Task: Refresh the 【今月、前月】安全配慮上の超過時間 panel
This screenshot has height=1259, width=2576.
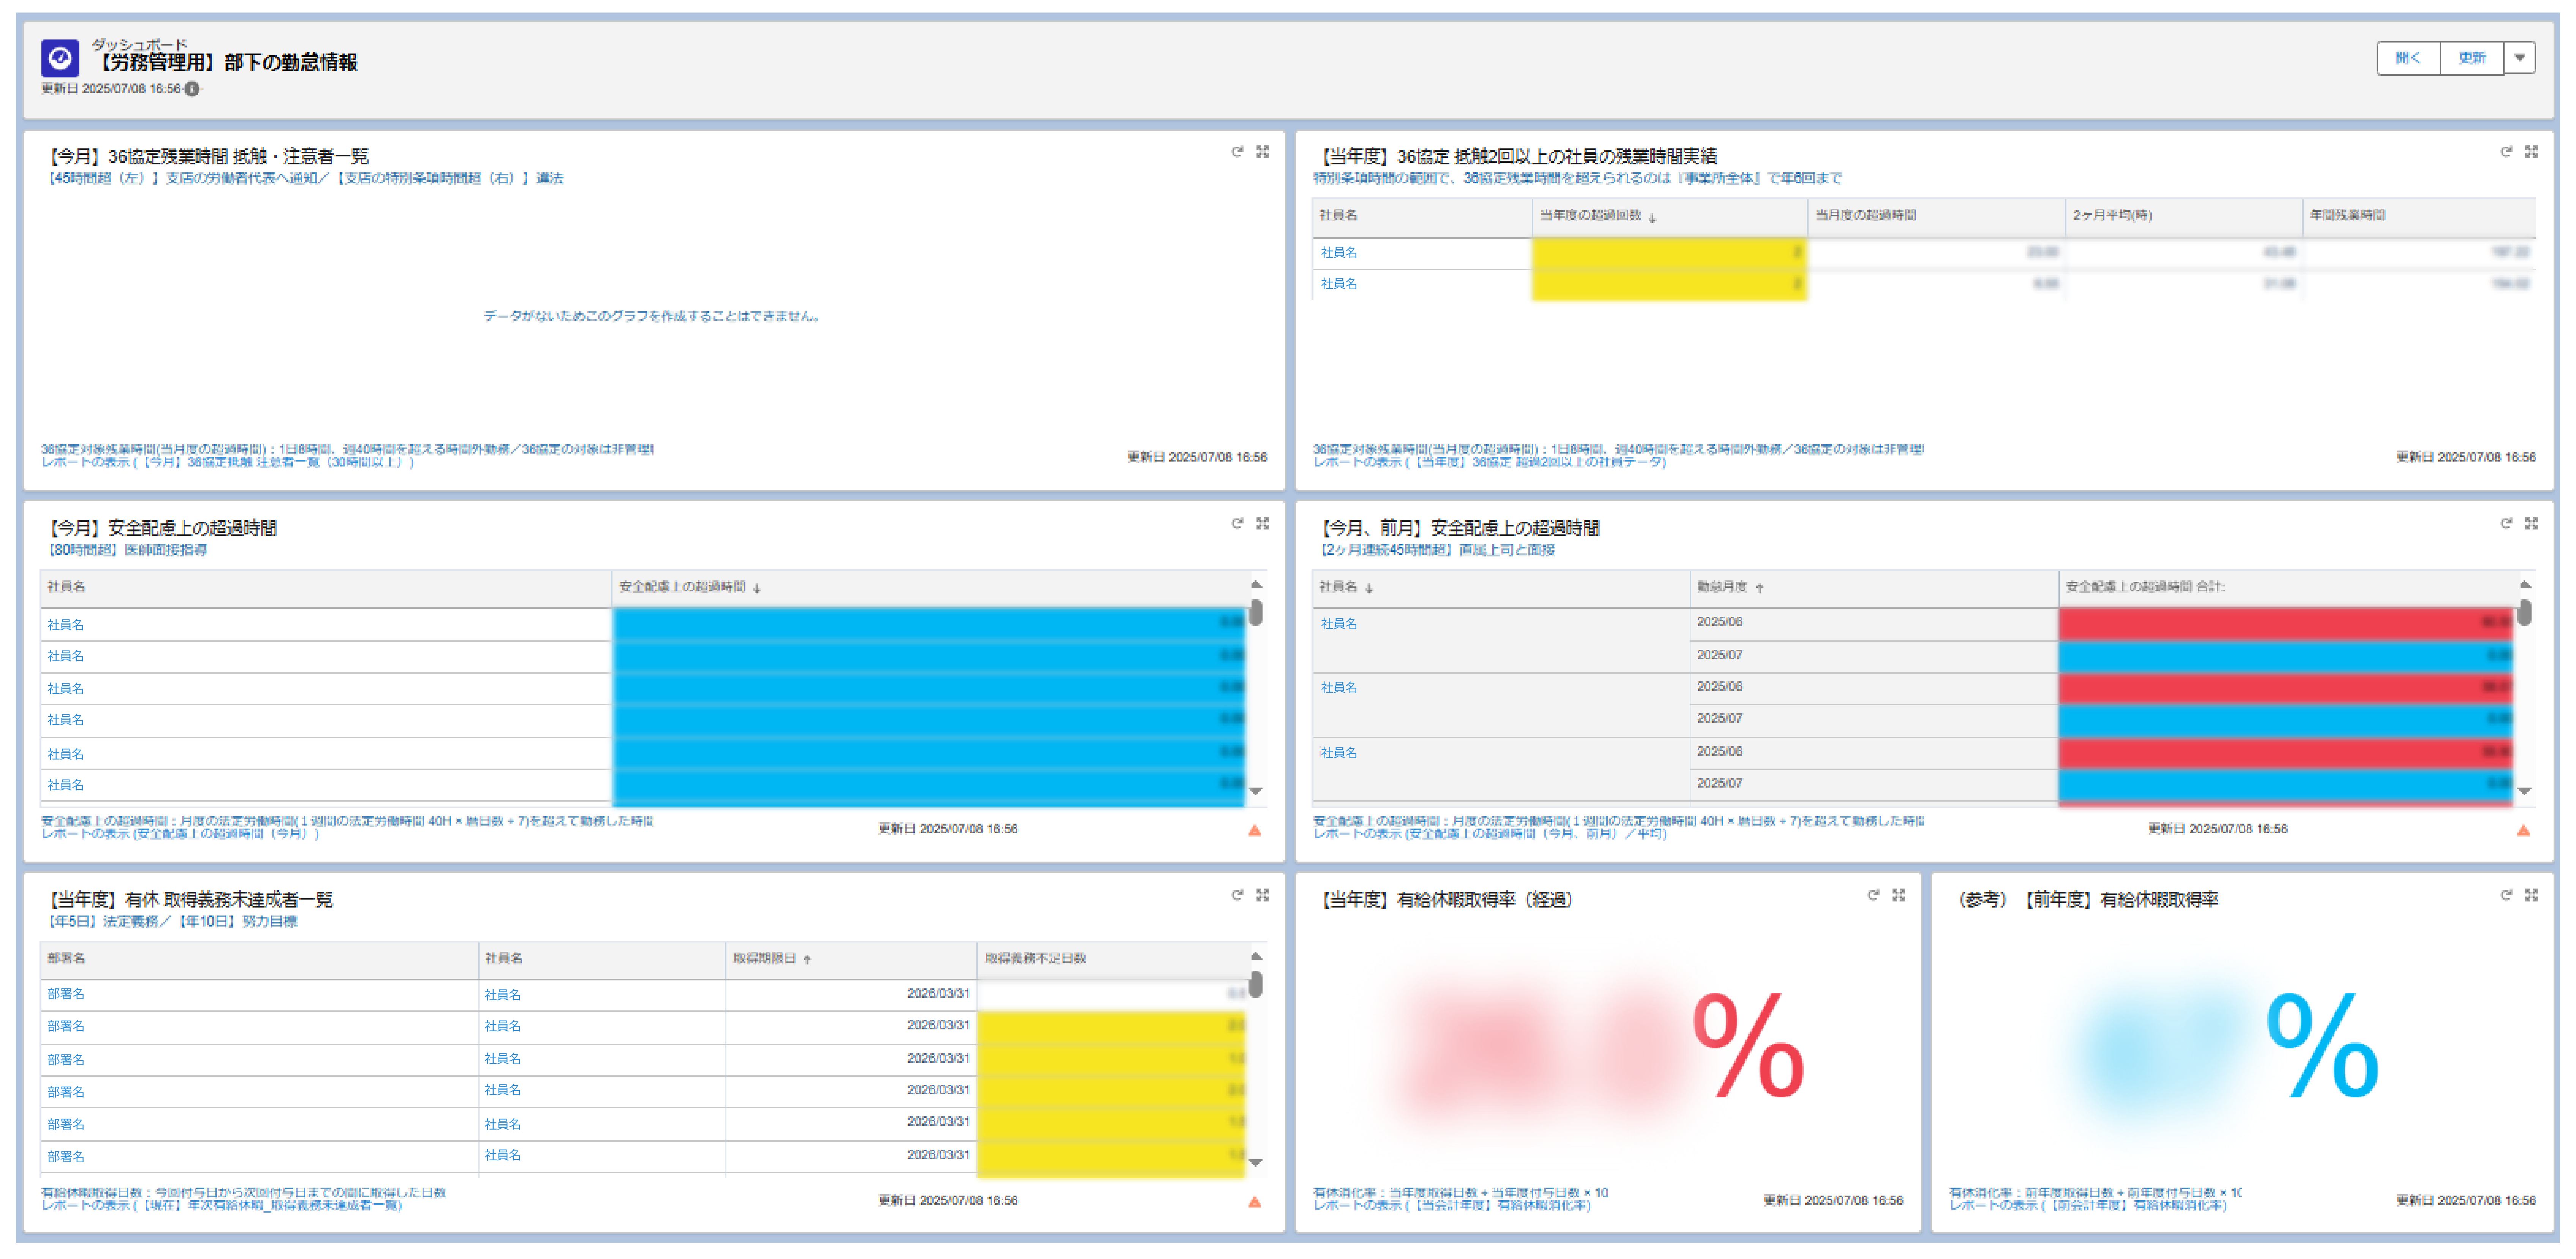Action: click(x=2506, y=523)
